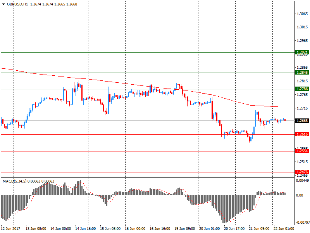The height and width of the screenshot is (233, 310).
Task: Click the 16 Jun 00:00 time label
Action: 135,229
